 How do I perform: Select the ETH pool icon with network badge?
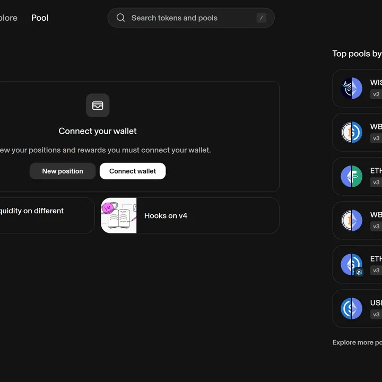pyautogui.click(x=351, y=265)
